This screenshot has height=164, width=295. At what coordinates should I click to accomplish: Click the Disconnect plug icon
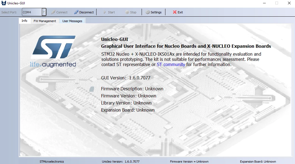click(76, 12)
